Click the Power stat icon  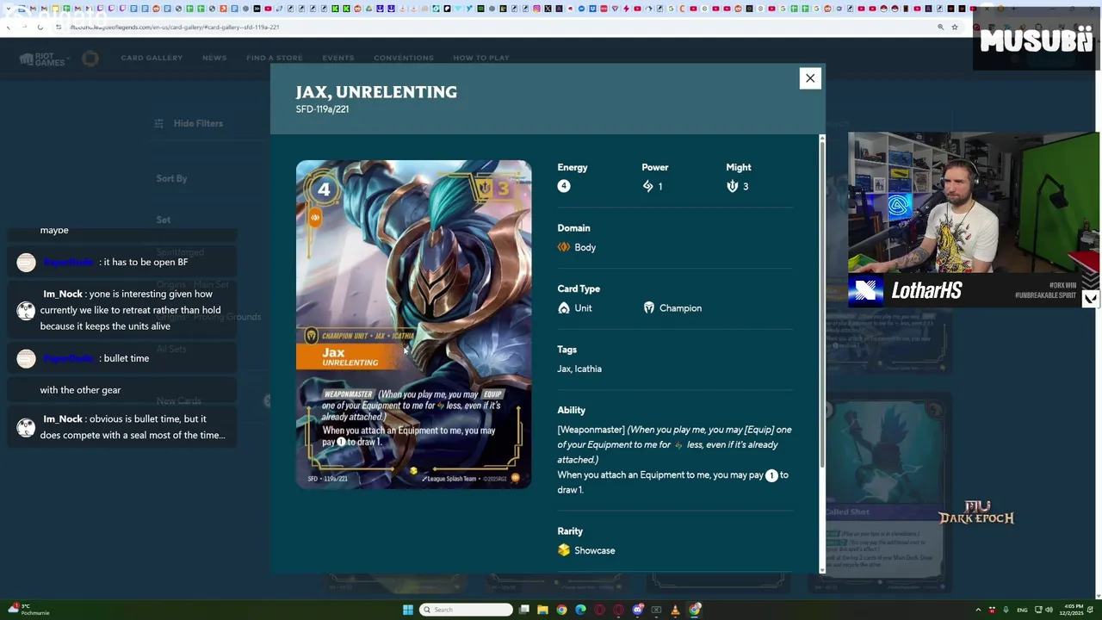[x=647, y=186]
